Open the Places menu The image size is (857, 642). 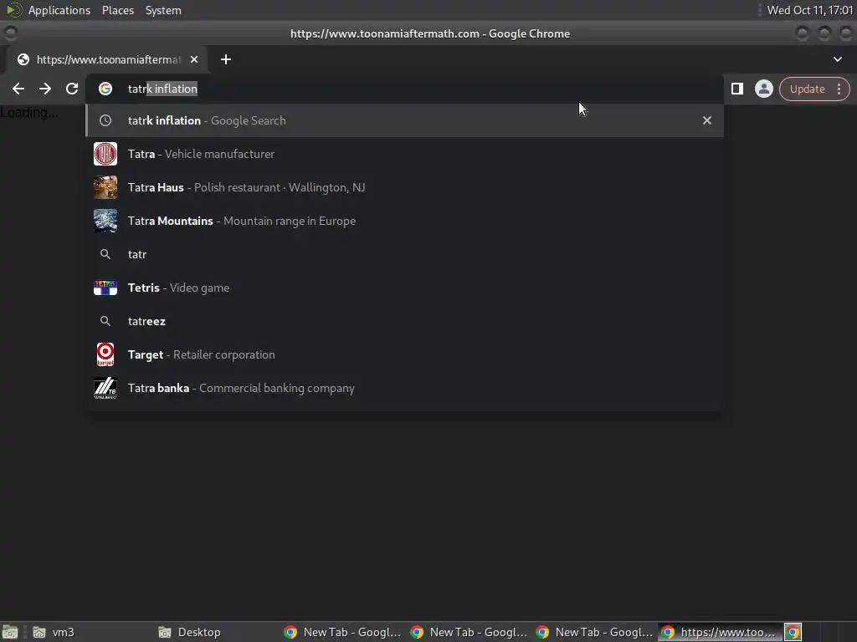click(117, 10)
